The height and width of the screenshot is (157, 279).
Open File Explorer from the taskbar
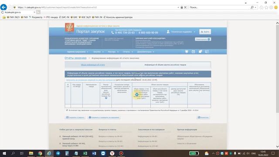(x=31, y=153)
